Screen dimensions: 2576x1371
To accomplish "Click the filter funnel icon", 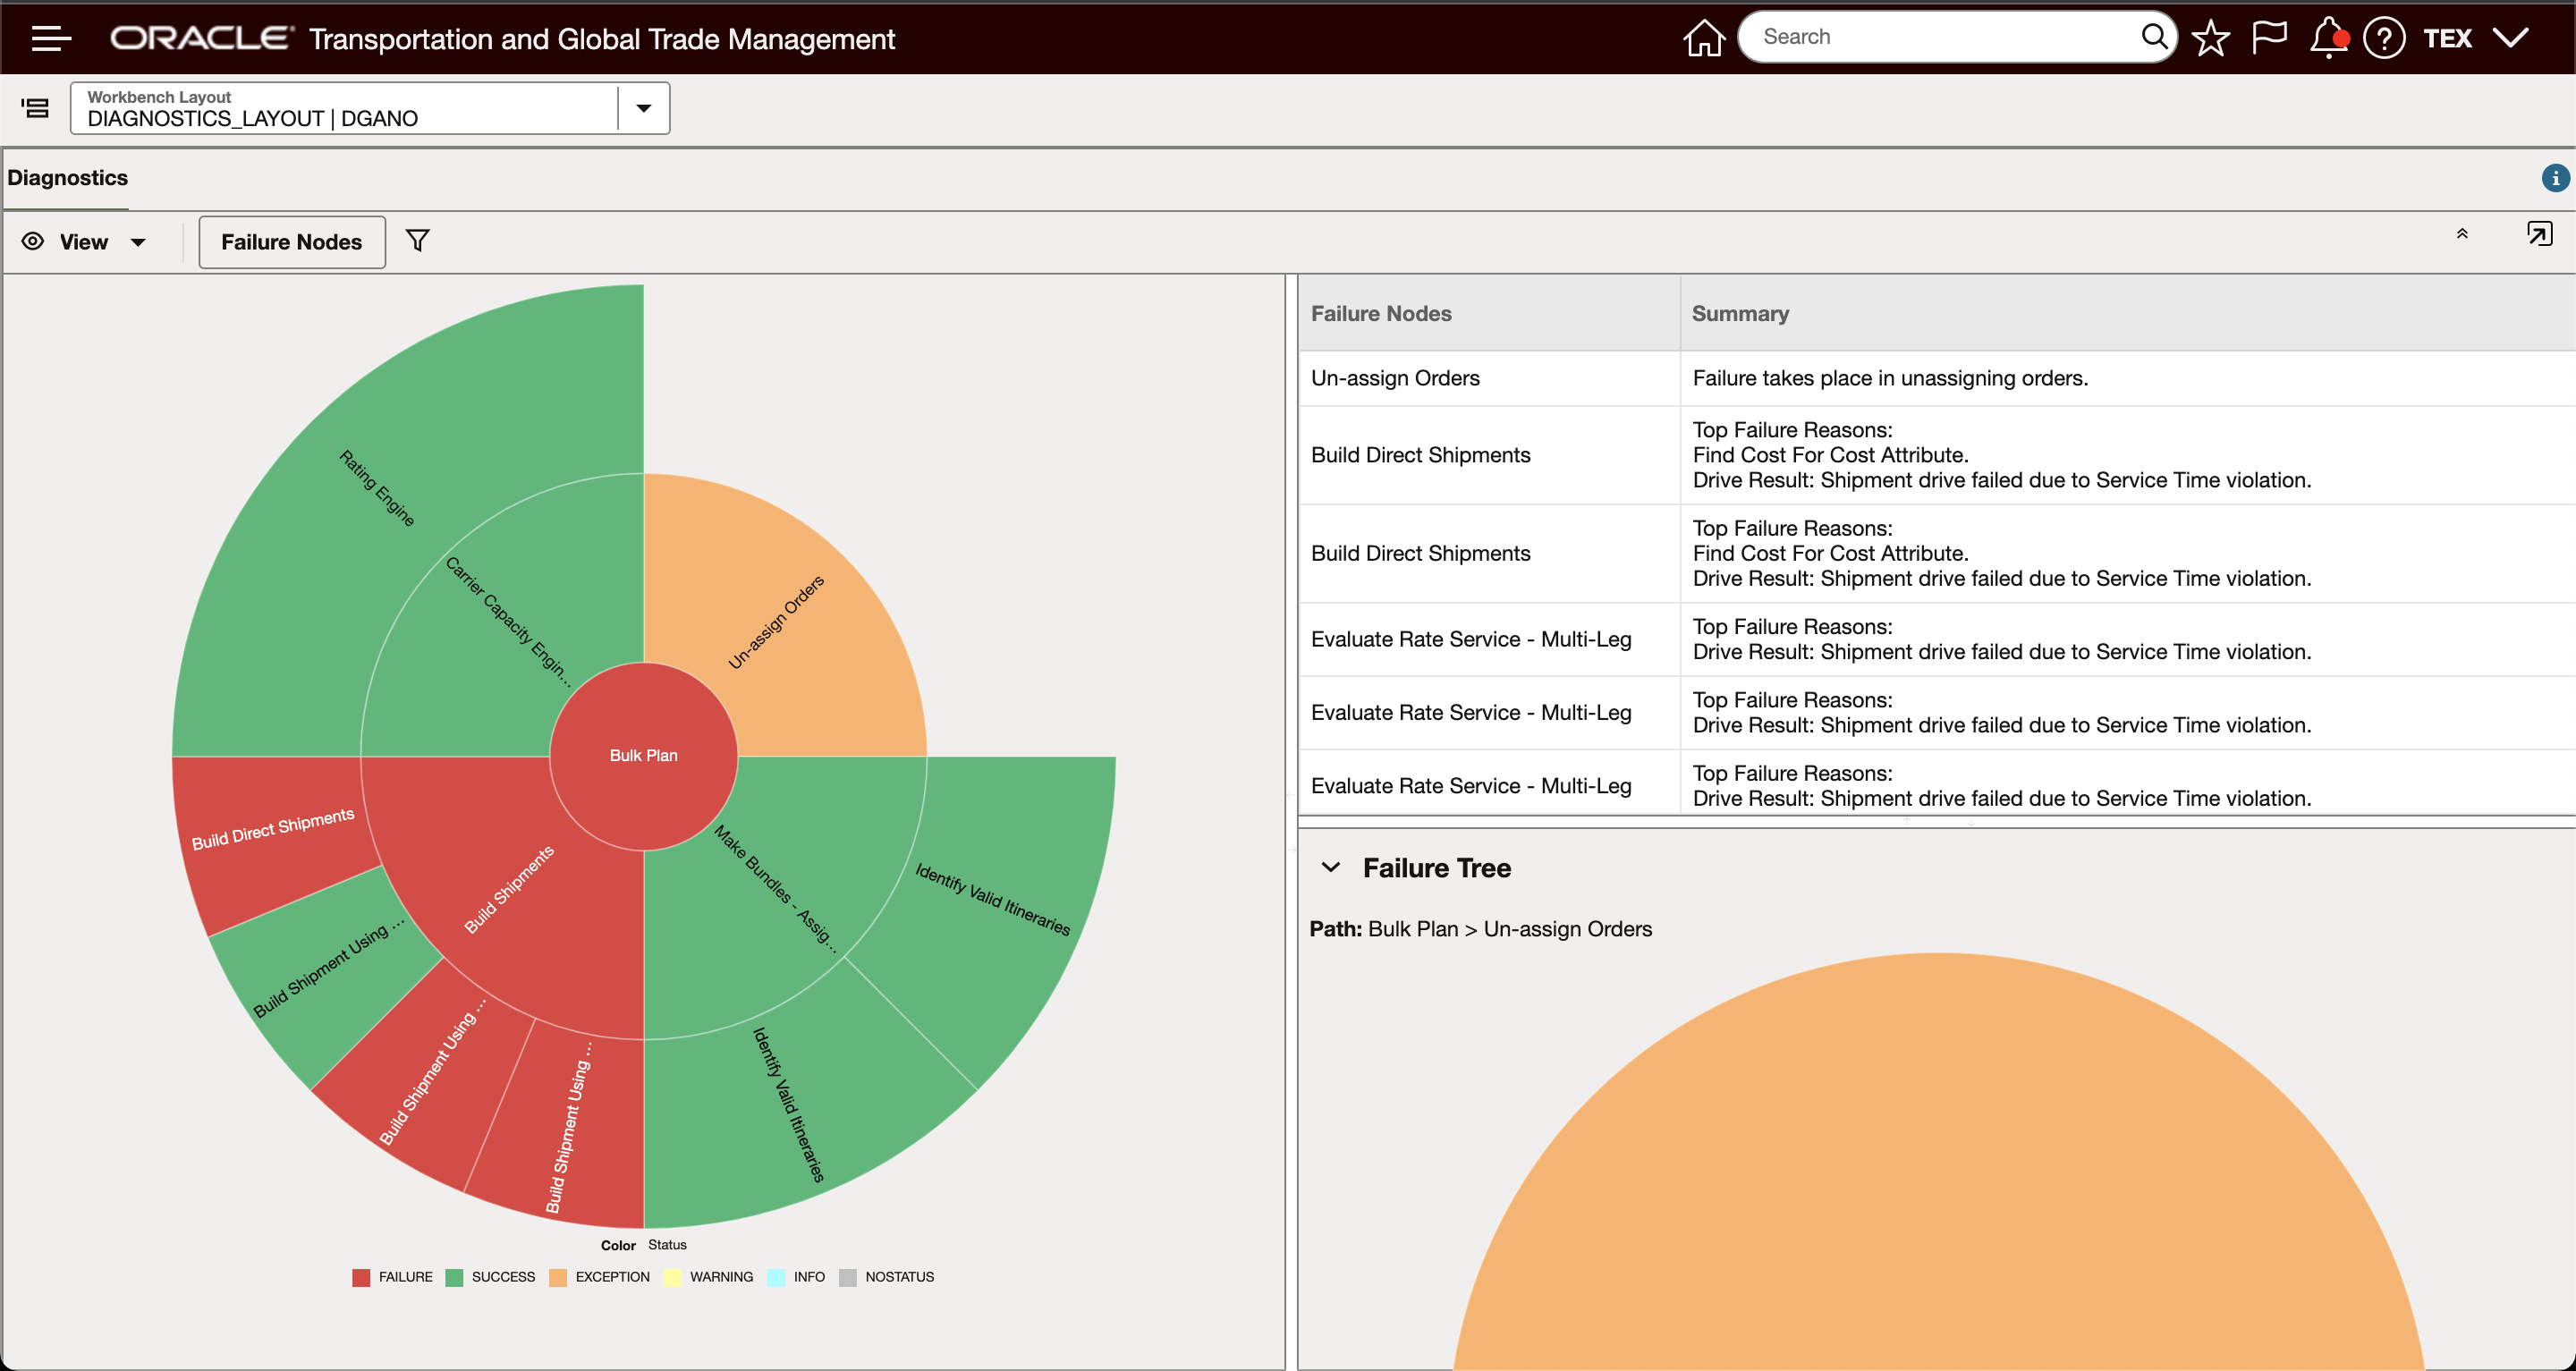I will coord(418,241).
